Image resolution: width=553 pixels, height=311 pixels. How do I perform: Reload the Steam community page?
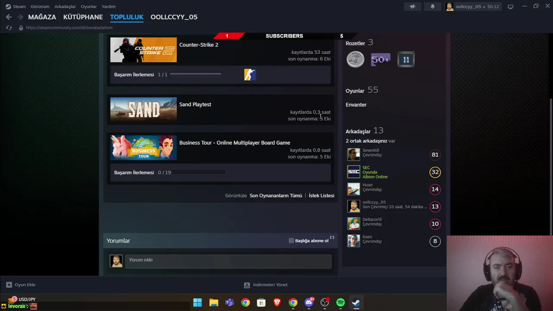[9, 28]
